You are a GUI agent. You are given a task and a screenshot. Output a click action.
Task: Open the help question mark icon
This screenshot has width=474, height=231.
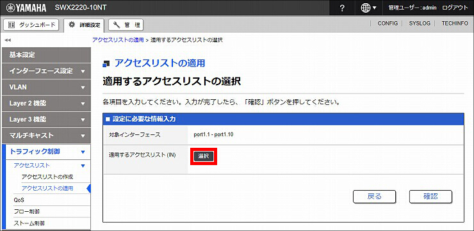(x=342, y=8)
